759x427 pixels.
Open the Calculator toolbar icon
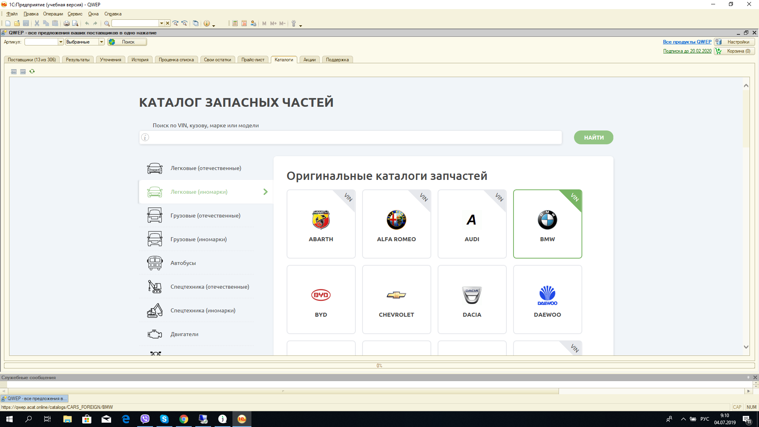click(x=235, y=23)
